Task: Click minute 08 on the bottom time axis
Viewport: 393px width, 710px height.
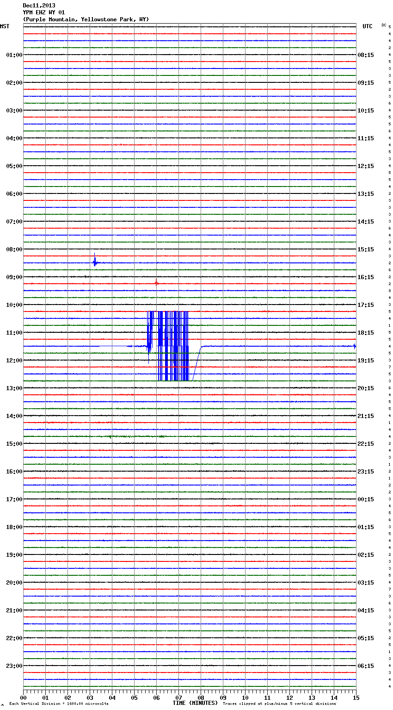Action: [201, 698]
